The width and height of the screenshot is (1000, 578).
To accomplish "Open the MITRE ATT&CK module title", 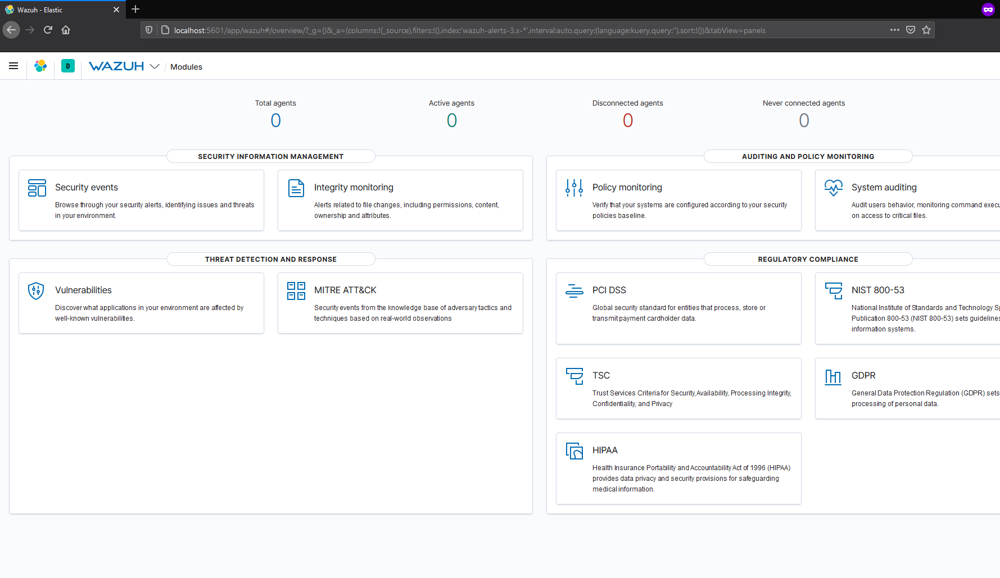I will coord(345,290).
